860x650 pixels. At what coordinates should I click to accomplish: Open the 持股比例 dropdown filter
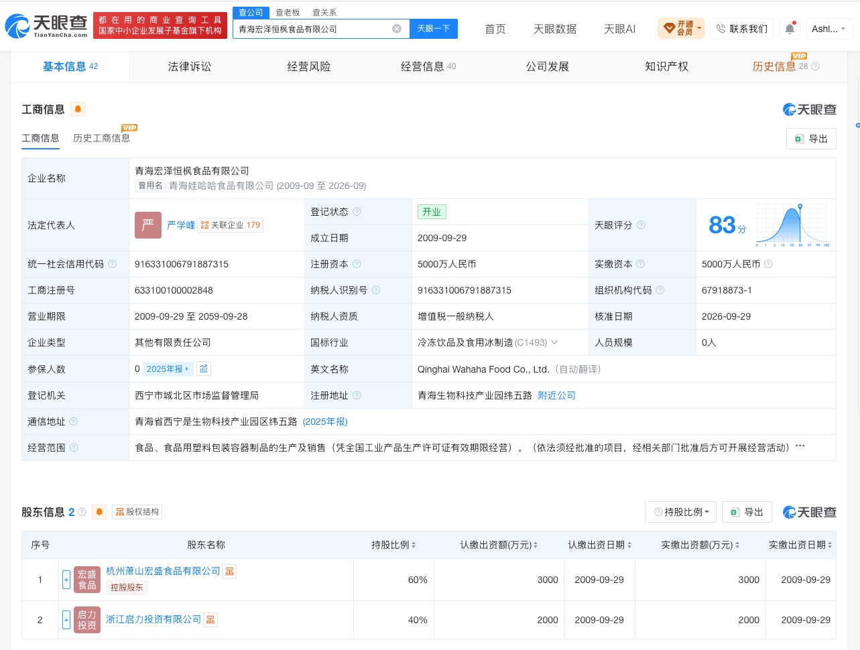tap(680, 512)
